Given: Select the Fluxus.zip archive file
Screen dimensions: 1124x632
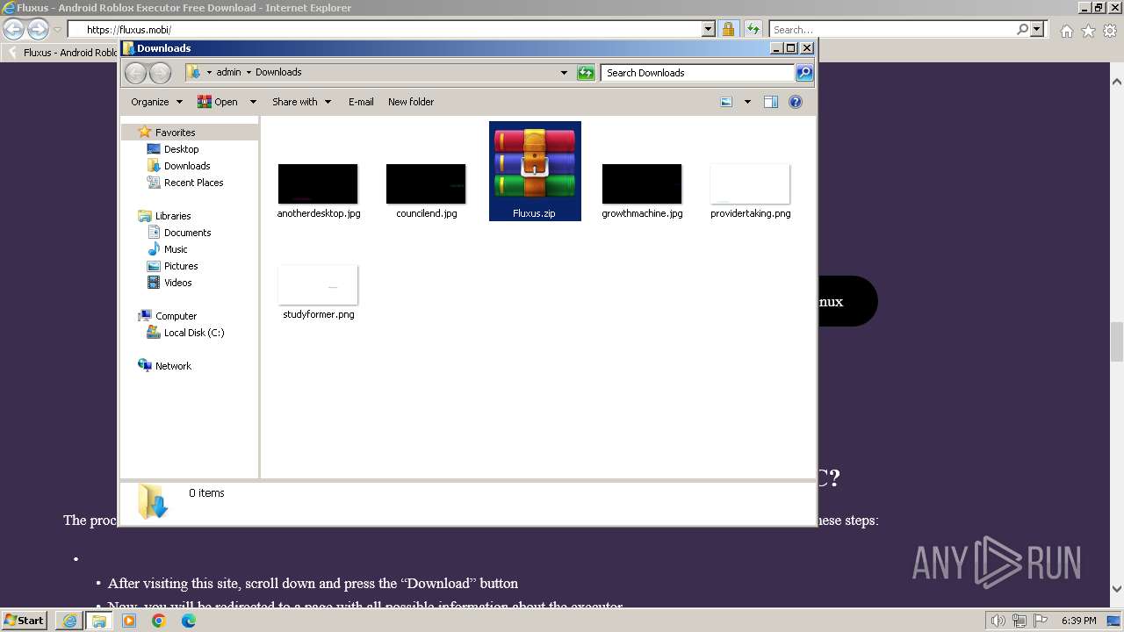Looking at the screenshot, I should tap(535, 171).
